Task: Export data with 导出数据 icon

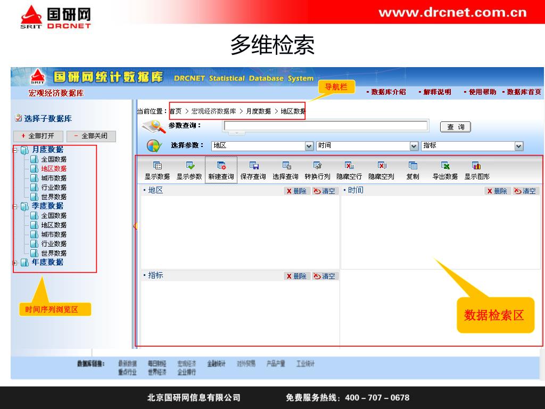Action: pos(445,166)
